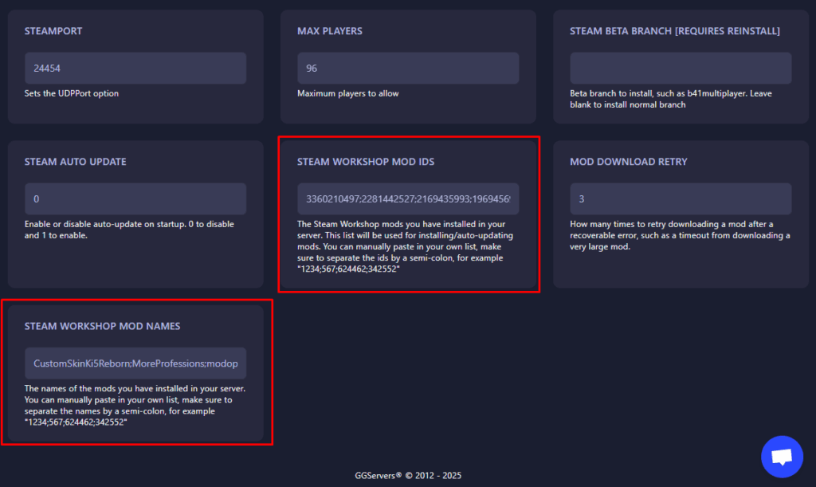Edit the Steam Workshop Mod IDs field
816x487 pixels.
pyautogui.click(x=408, y=199)
